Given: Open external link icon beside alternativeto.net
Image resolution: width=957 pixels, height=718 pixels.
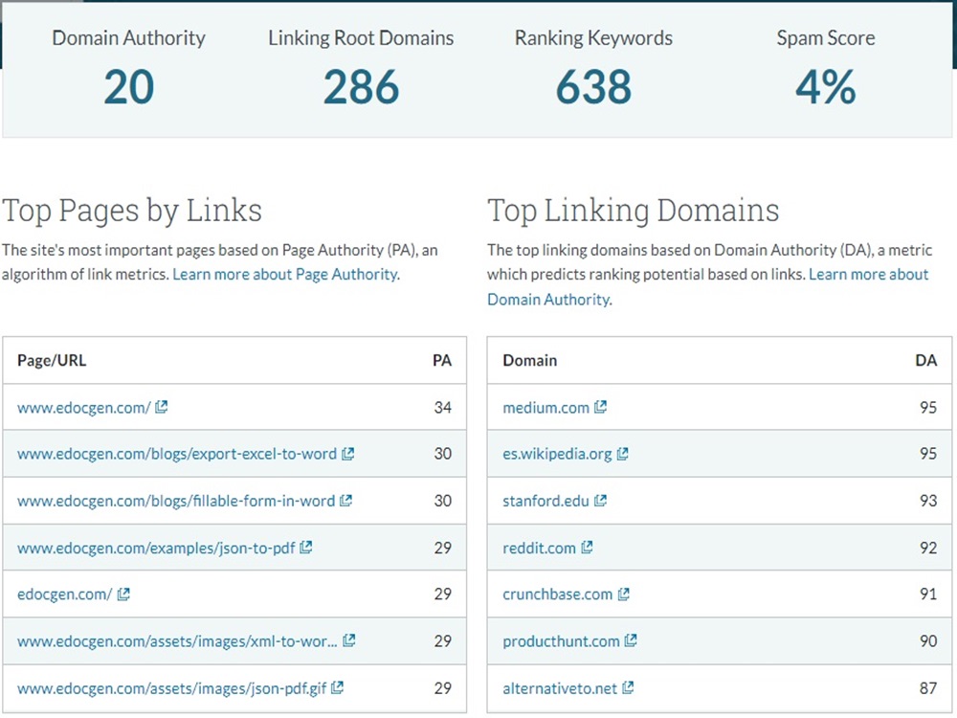Looking at the screenshot, I should coord(628,688).
